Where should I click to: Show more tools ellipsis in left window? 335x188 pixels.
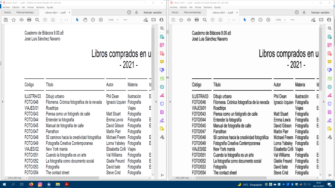(x=125, y=20)
